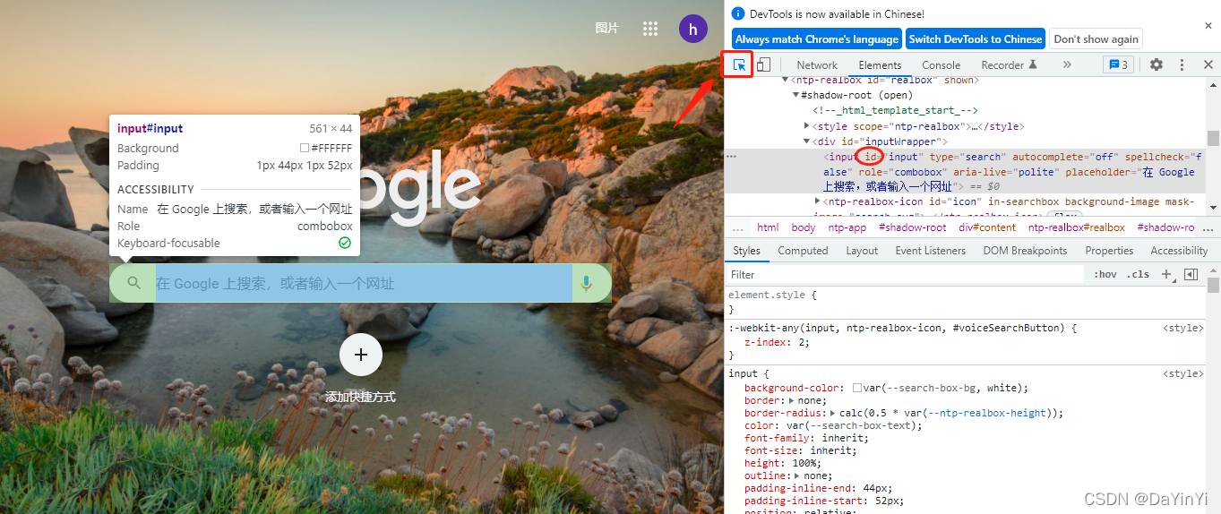Image resolution: width=1221 pixels, height=514 pixels.
Task: Select div#content in breadcrumb bar
Action: 987,227
